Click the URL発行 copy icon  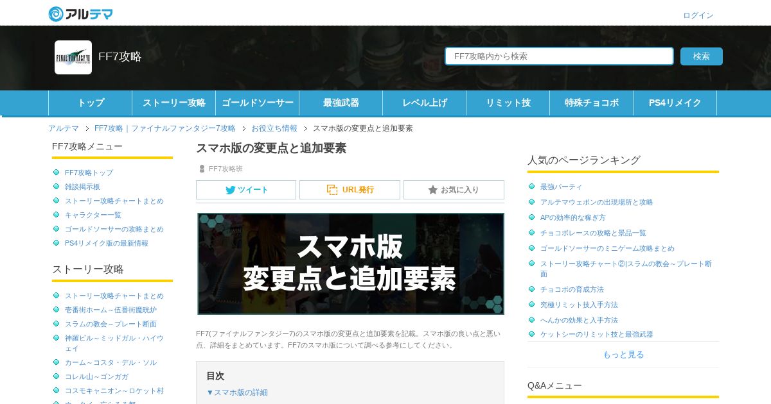tap(332, 190)
